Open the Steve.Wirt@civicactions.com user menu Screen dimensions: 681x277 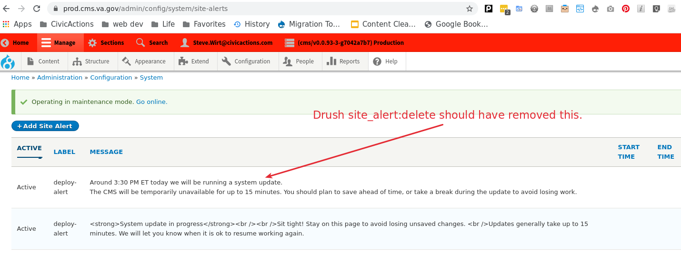[227, 42]
